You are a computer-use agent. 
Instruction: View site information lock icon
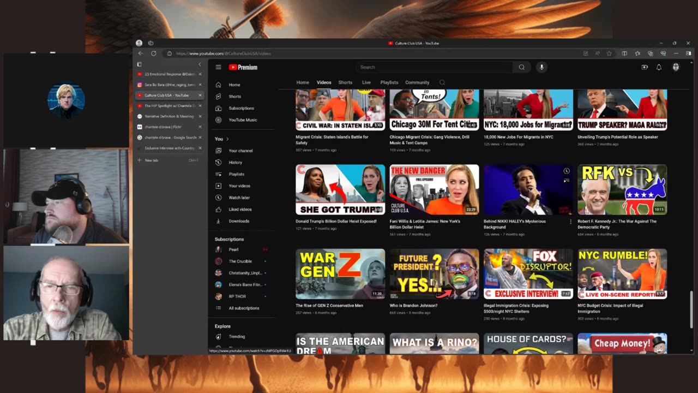[x=170, y=53]
